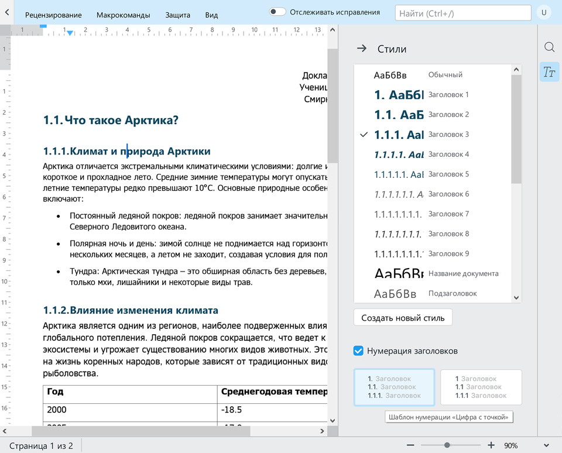The width and height of the screenshot is (562, 453).
Task: Select numbering template without trailing dot
Action: 481,387
